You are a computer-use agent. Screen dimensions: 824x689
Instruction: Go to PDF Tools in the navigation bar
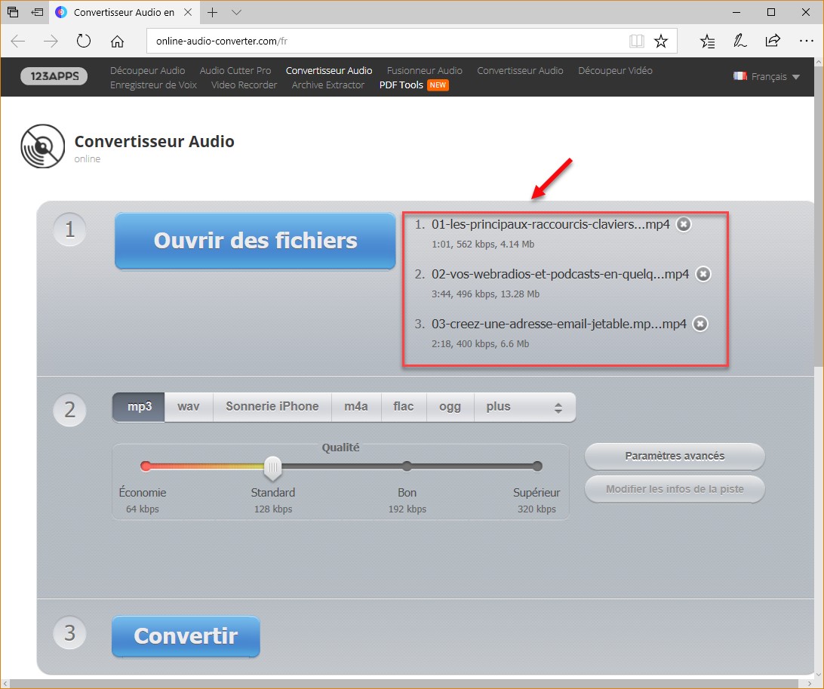coord(401,85)
